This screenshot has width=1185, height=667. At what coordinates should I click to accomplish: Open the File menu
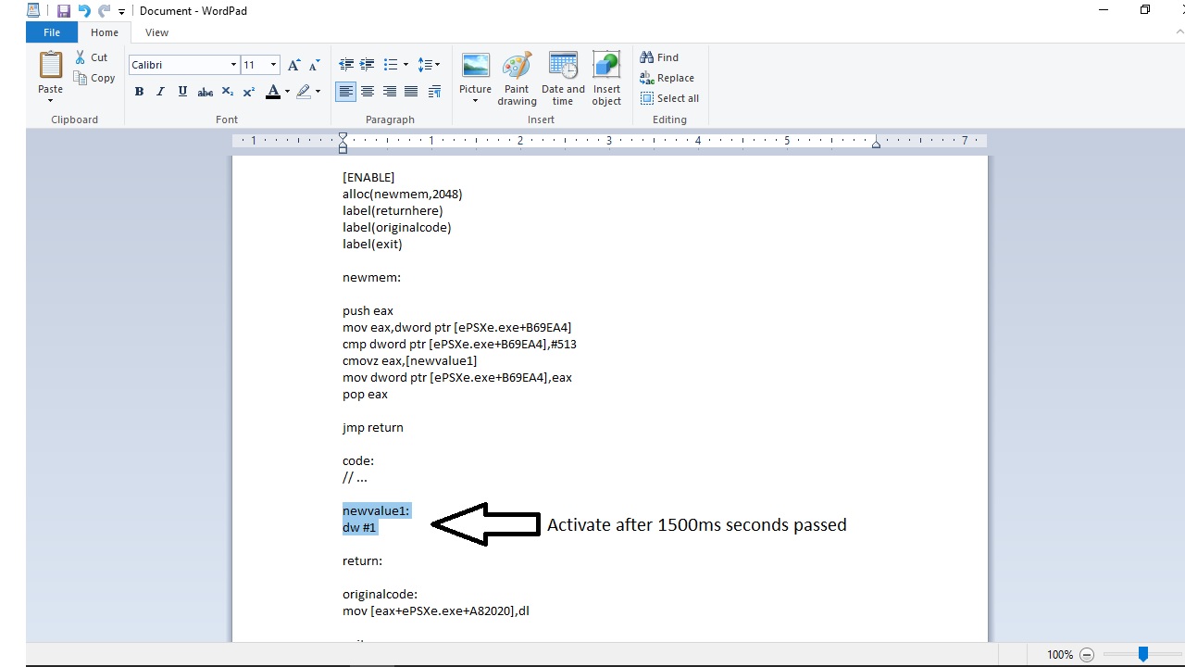click(52, 32)
